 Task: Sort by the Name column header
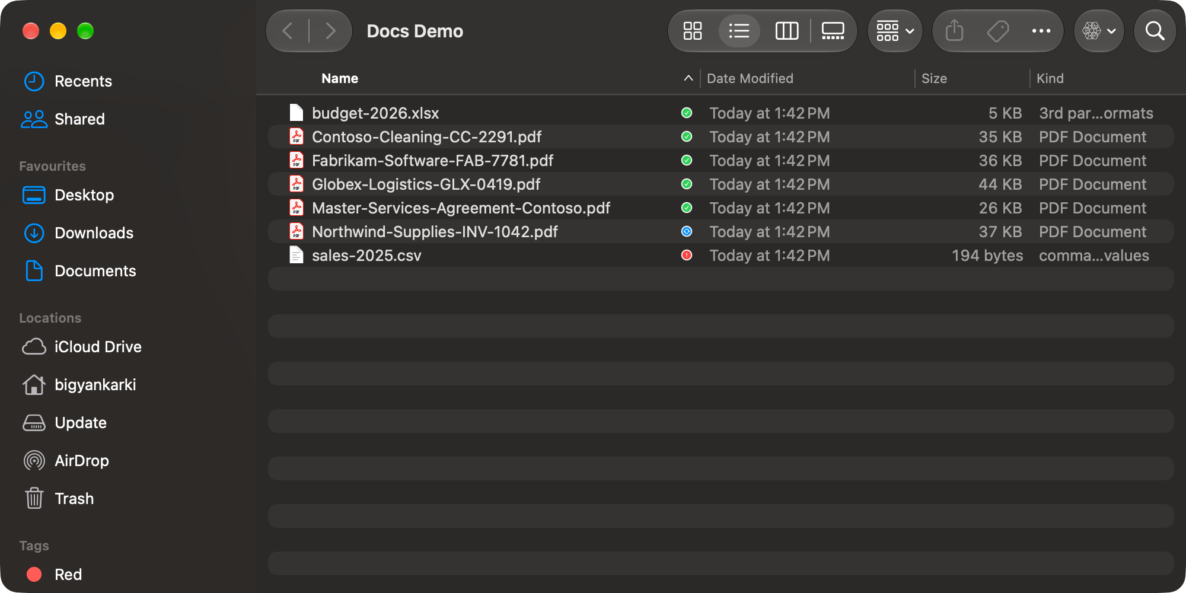point(340,78)
